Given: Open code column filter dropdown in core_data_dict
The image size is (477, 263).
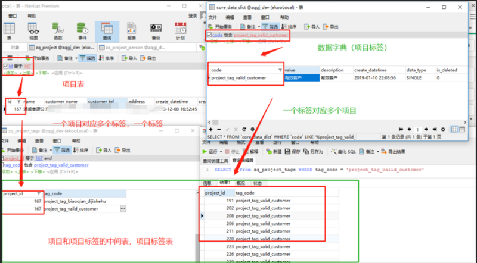Looking at the screenshot, I should pyautogui.click(x=280, y=70).
